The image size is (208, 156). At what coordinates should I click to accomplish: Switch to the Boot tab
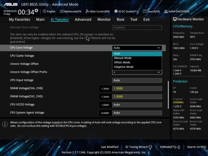pos(121,19)
